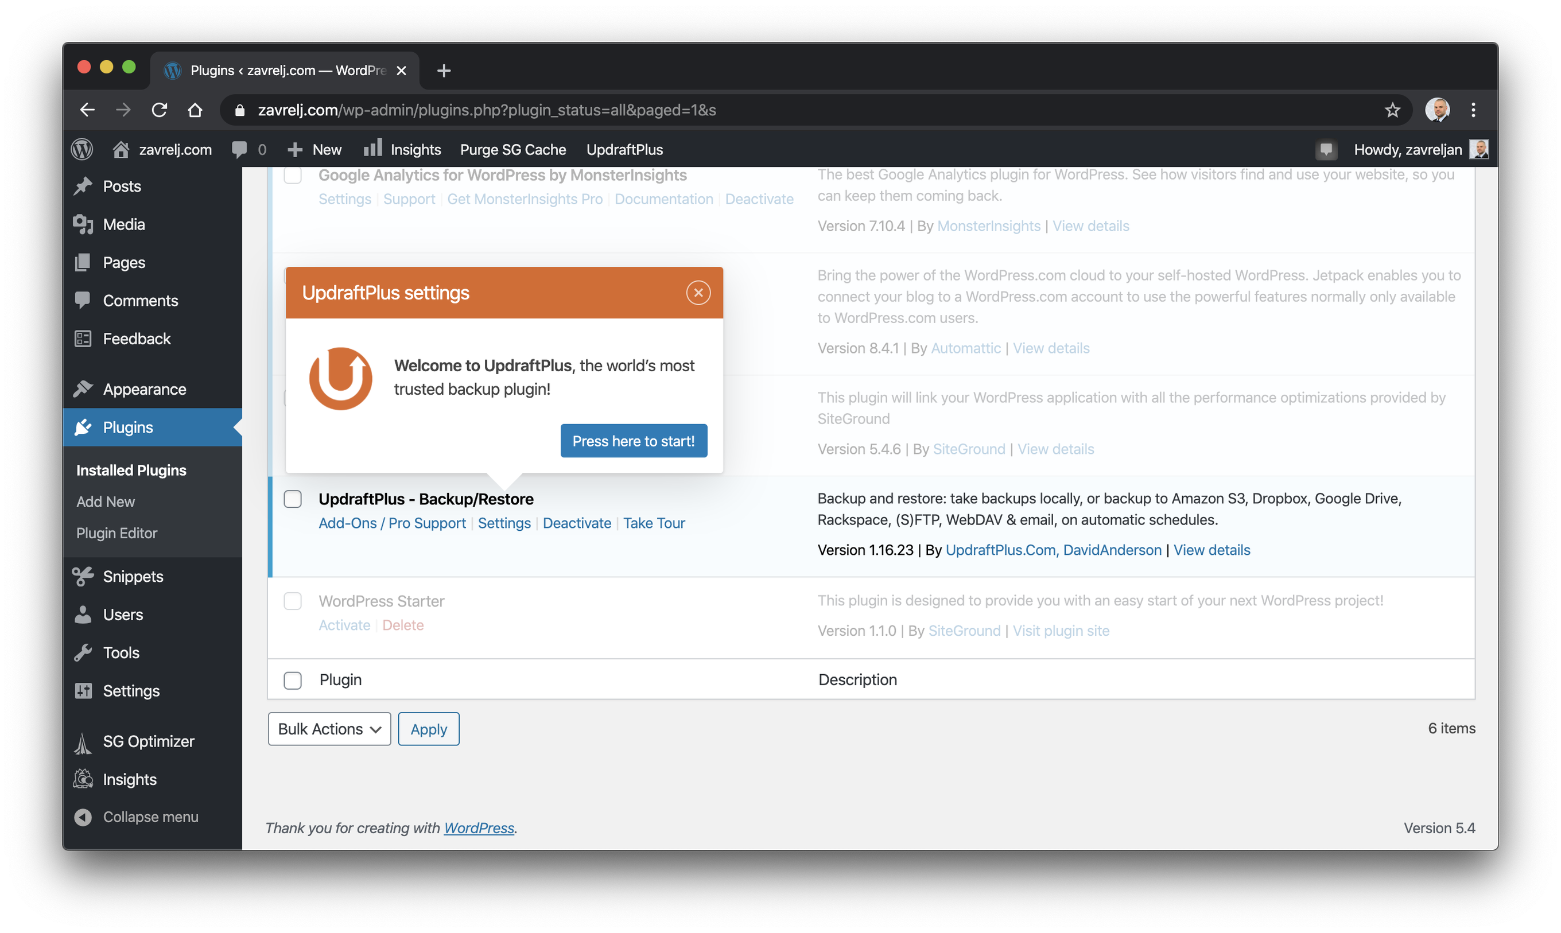
Task: Deactivate the UpdraftPlus plugin
Action: (x=577, y=524)
